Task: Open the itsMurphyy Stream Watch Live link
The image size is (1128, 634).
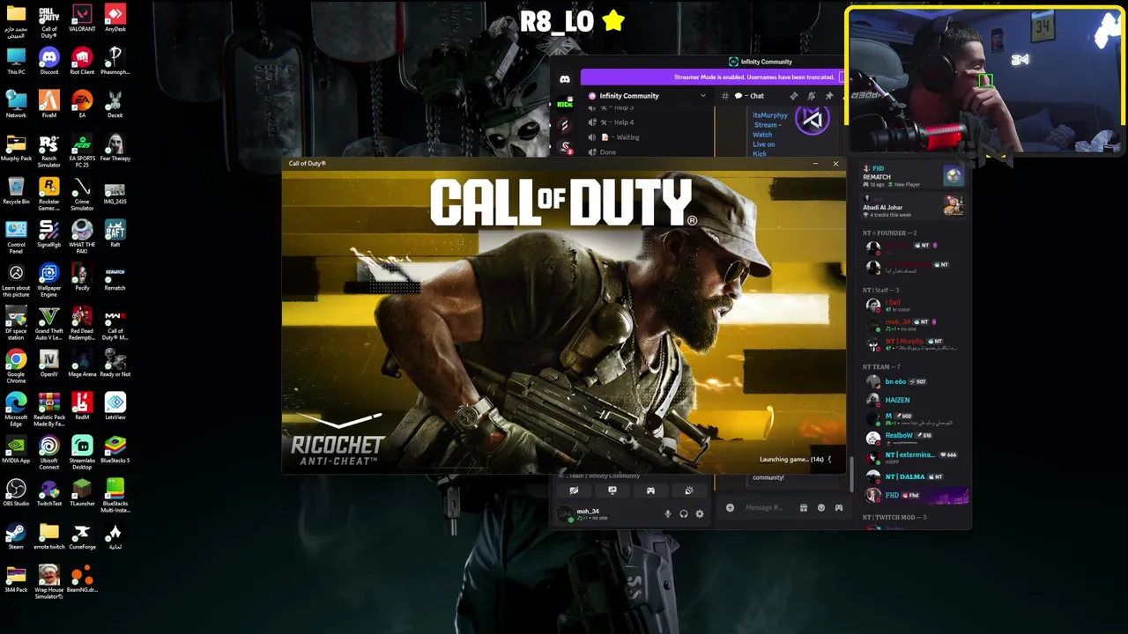Action: [x=770, y=134]
